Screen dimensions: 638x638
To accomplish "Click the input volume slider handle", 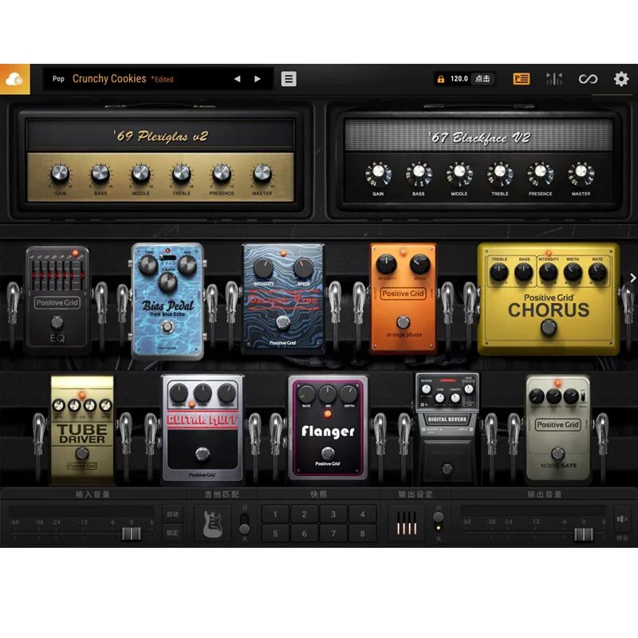I will (x=132, y=534).
